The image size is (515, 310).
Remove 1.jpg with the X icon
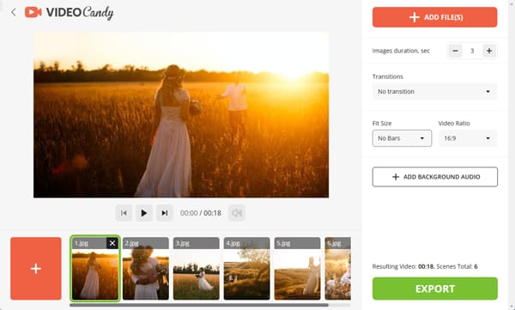[112, 243]
